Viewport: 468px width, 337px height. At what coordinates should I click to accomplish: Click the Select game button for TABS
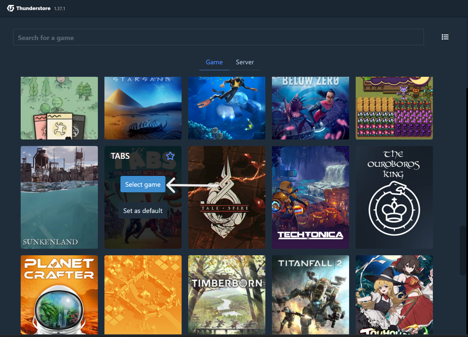143,184
